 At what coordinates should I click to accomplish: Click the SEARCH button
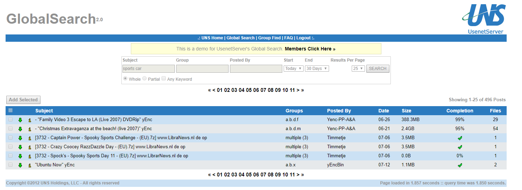[x=378, y=69]
